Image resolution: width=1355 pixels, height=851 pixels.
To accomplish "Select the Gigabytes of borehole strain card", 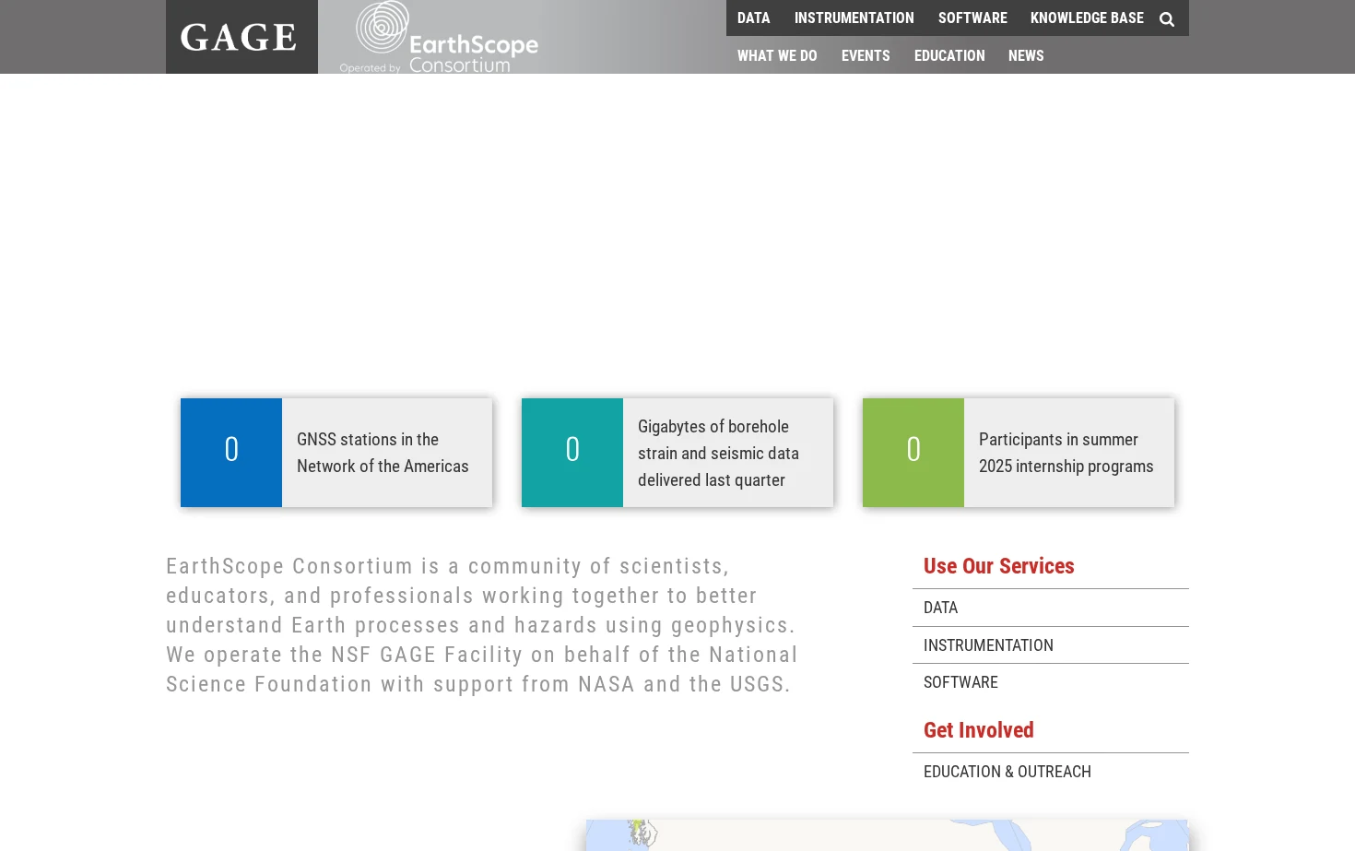I will tap(677, 453).
